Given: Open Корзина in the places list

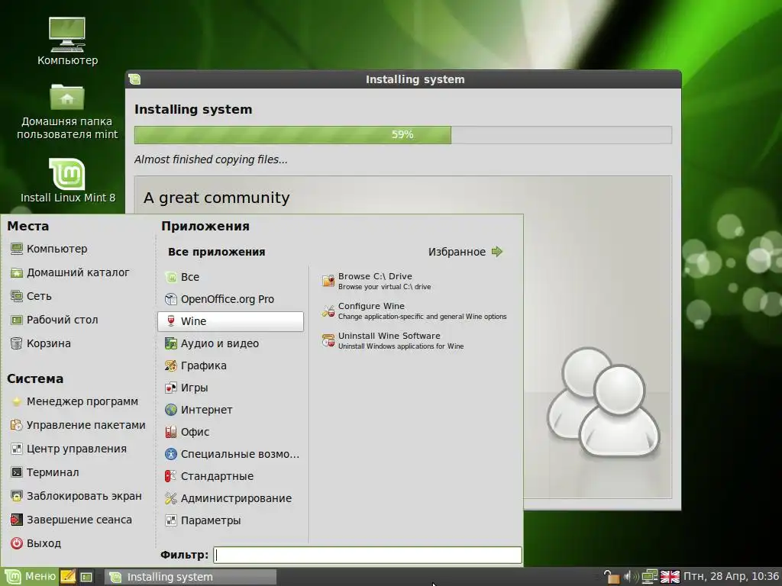Looking at the screenshot, I should (x=41, y=343).
